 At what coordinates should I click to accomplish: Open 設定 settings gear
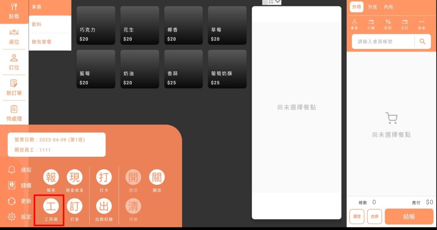[x=12, y=217]
